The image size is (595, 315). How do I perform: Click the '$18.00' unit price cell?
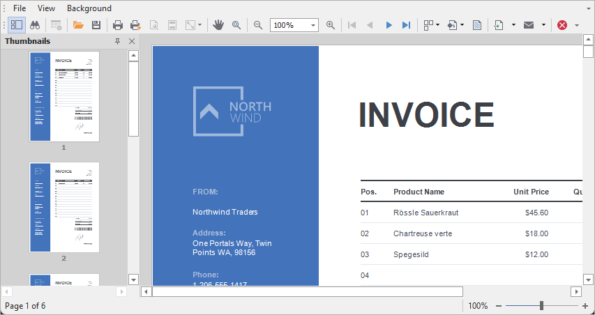pyautogui.click(x=536, y=233)
